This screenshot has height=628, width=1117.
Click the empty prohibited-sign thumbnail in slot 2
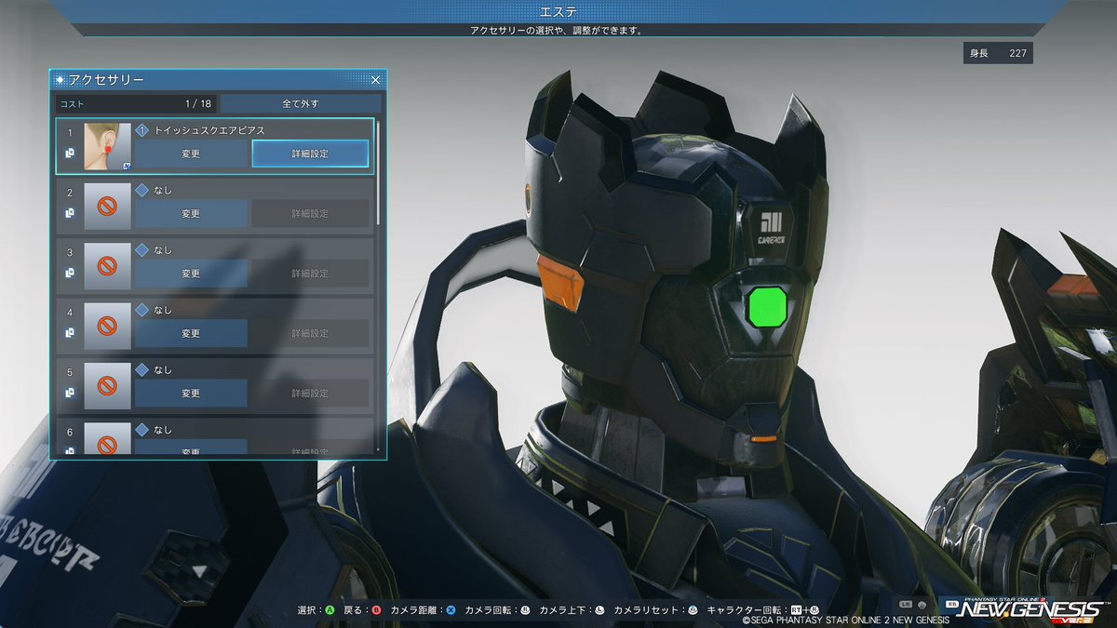pyautogui.click(x=108, y=207)
